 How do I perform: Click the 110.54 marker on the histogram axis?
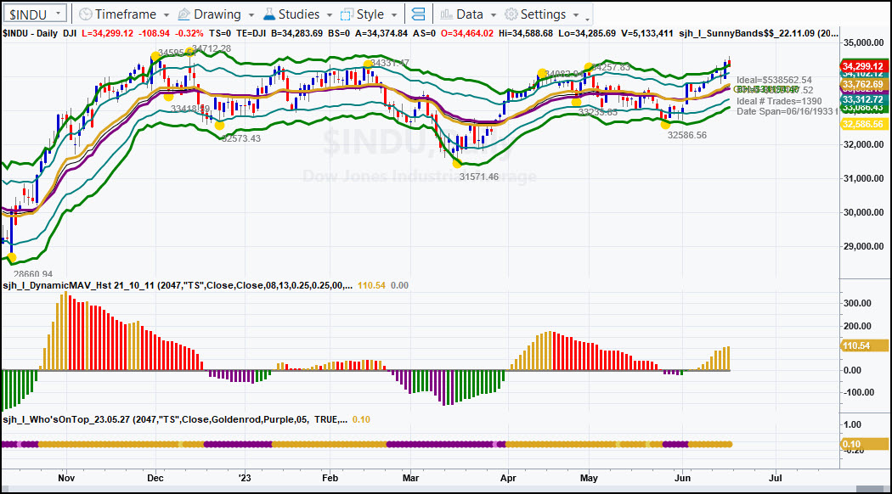864,345
